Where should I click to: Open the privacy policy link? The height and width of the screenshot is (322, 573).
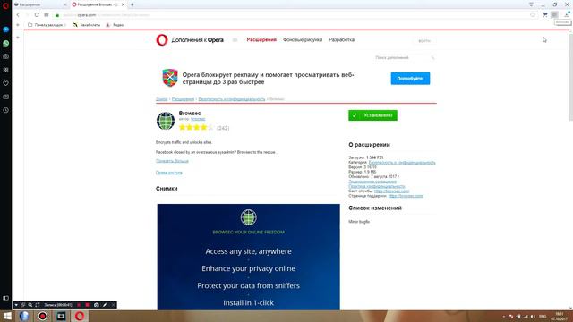[x=376, y=186]
